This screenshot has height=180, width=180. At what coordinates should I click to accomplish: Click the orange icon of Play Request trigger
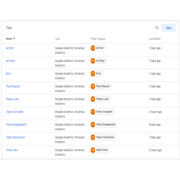click(93, 86)
